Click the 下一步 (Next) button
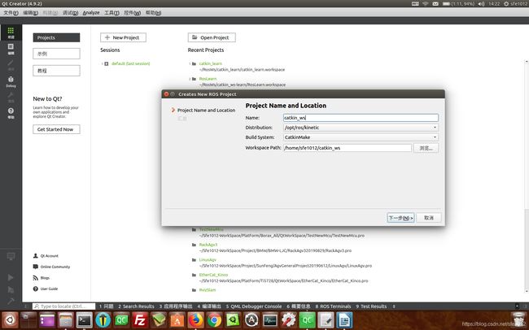529x330 pixels. pyautogui.click(x=400, y=218)
